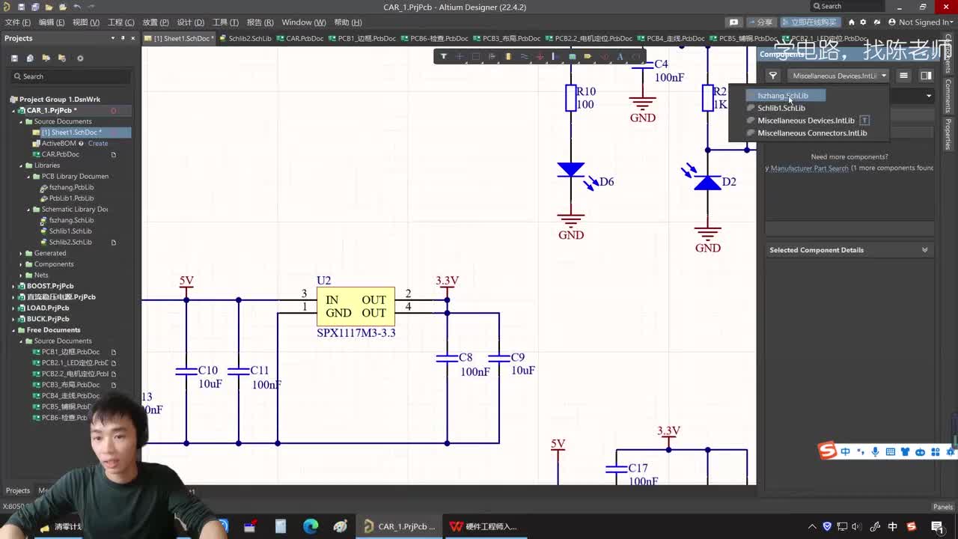Image resolution: width=958 pixels, height=539 pixels.
Task: Select the place part icon in schematic toolbar
Action: pyautogui.click(x=508, y=56)
